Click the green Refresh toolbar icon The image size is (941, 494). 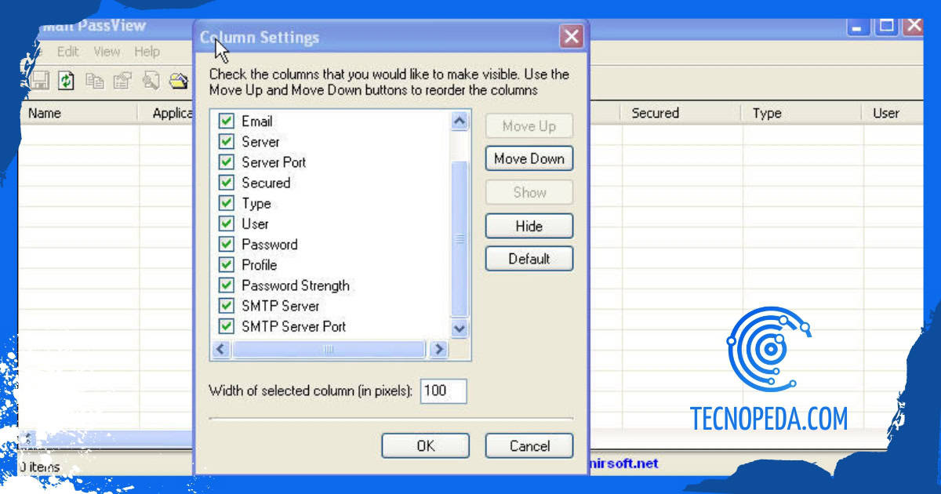point(67,79)
